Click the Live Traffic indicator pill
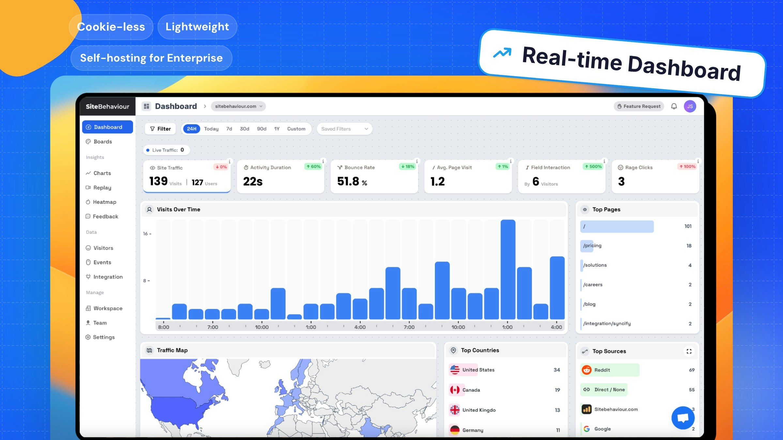 pos(167,150)
